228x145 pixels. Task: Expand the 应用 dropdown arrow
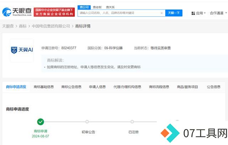[x=205, y=13]
